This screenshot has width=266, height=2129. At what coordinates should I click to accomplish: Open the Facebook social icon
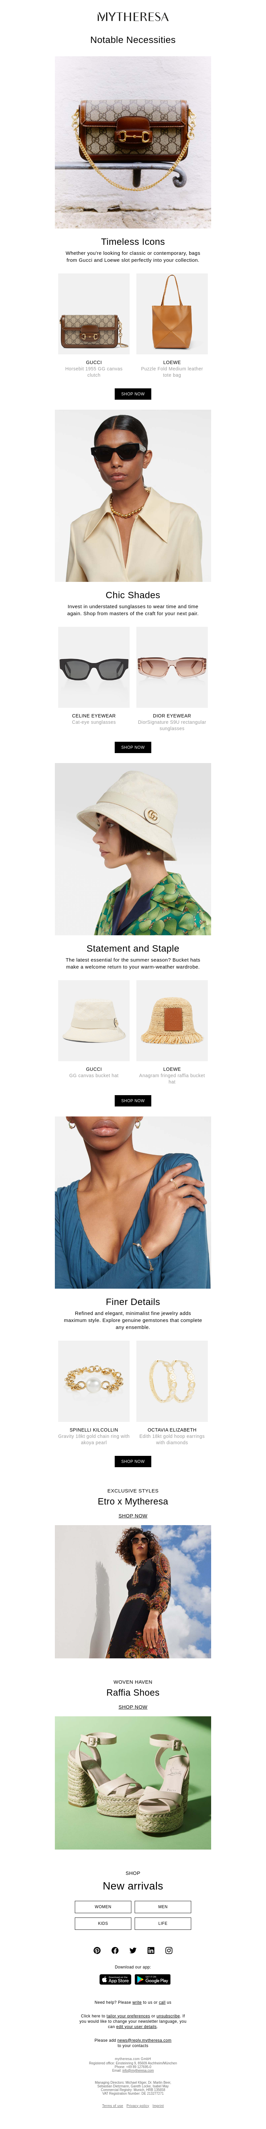(115, 1950)
